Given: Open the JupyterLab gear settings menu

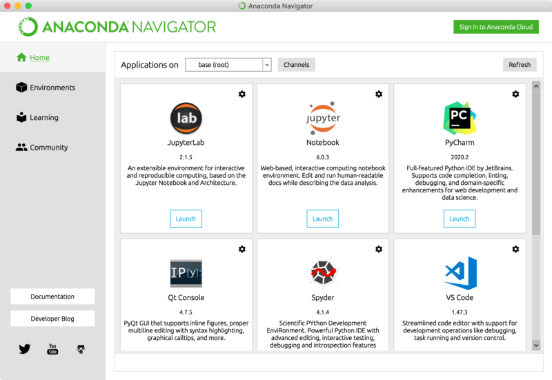Looking at the screenshot, I should point(241,94).
